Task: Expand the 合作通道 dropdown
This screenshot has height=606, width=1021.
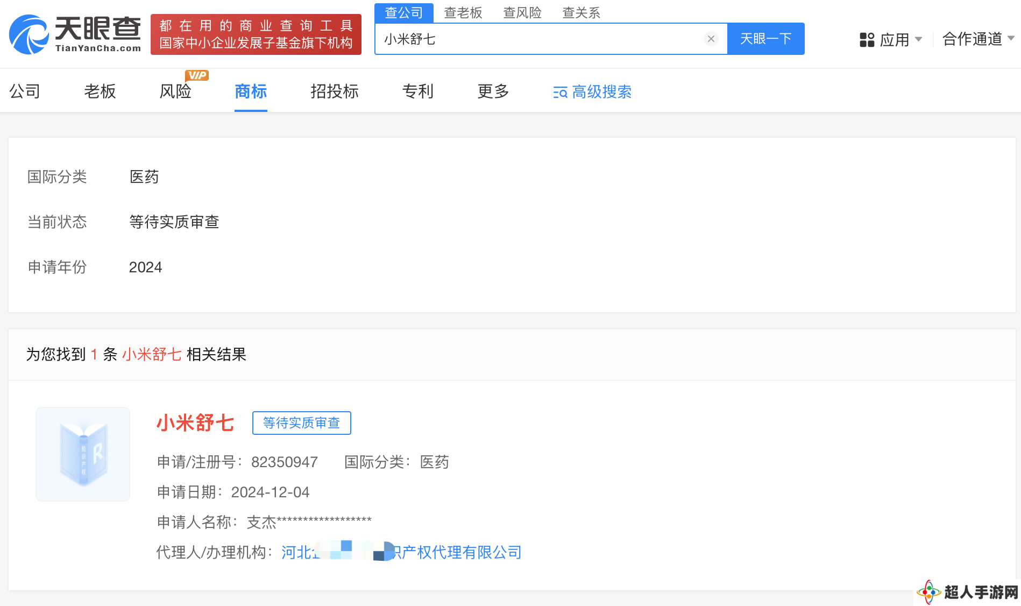Action: tap(979, 39)
